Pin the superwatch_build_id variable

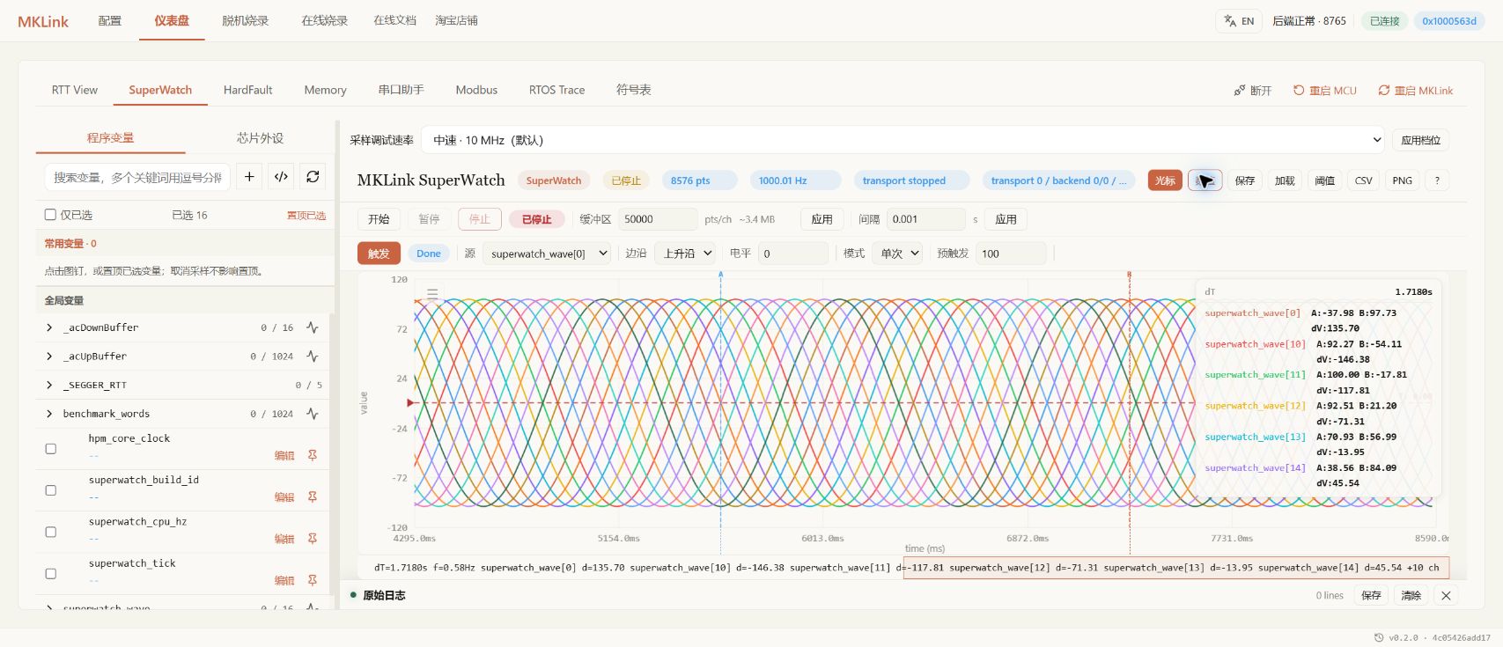point(313,496)
